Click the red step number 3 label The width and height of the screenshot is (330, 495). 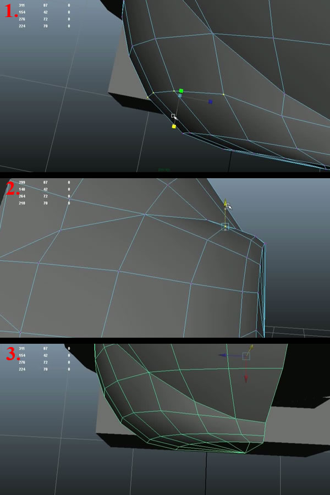click(11, 354)
